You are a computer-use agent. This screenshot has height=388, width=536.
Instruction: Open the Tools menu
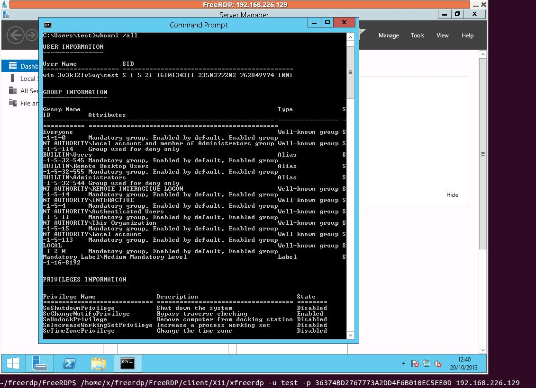(418, 35)
